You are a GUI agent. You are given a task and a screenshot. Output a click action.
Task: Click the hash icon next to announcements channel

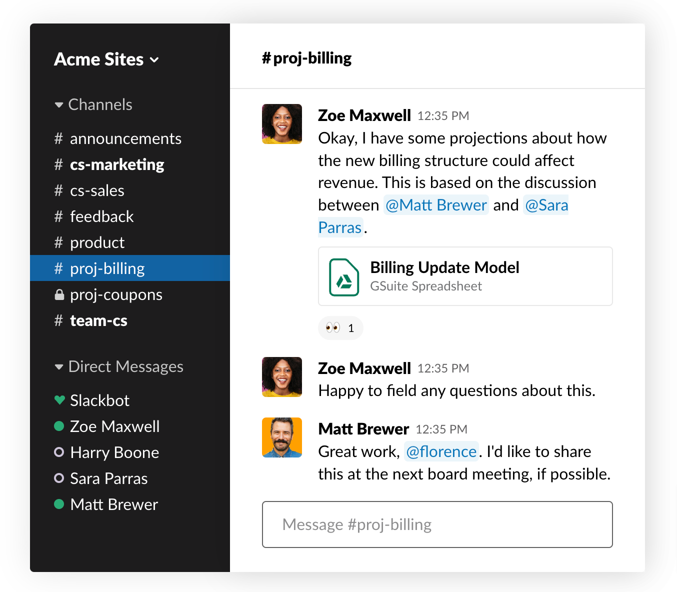tap(58, 138)
